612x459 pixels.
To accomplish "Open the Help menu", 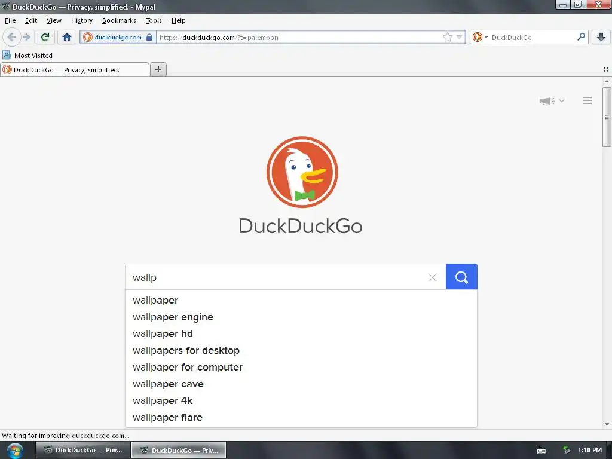I will (x=178, y=20).
